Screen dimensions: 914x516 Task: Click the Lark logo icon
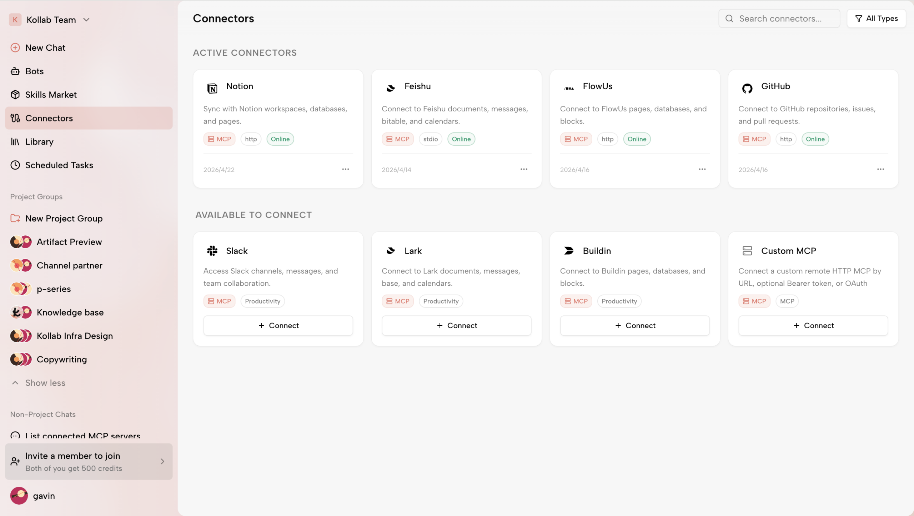click(x=391, y=251)
